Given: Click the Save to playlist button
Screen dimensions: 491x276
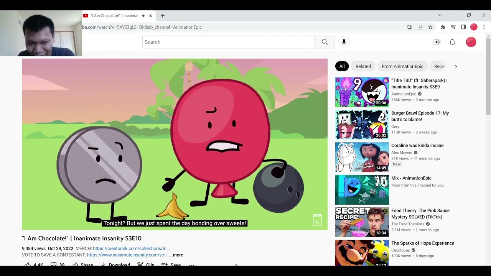Looking at the screenshot, I should pos(171,264).
